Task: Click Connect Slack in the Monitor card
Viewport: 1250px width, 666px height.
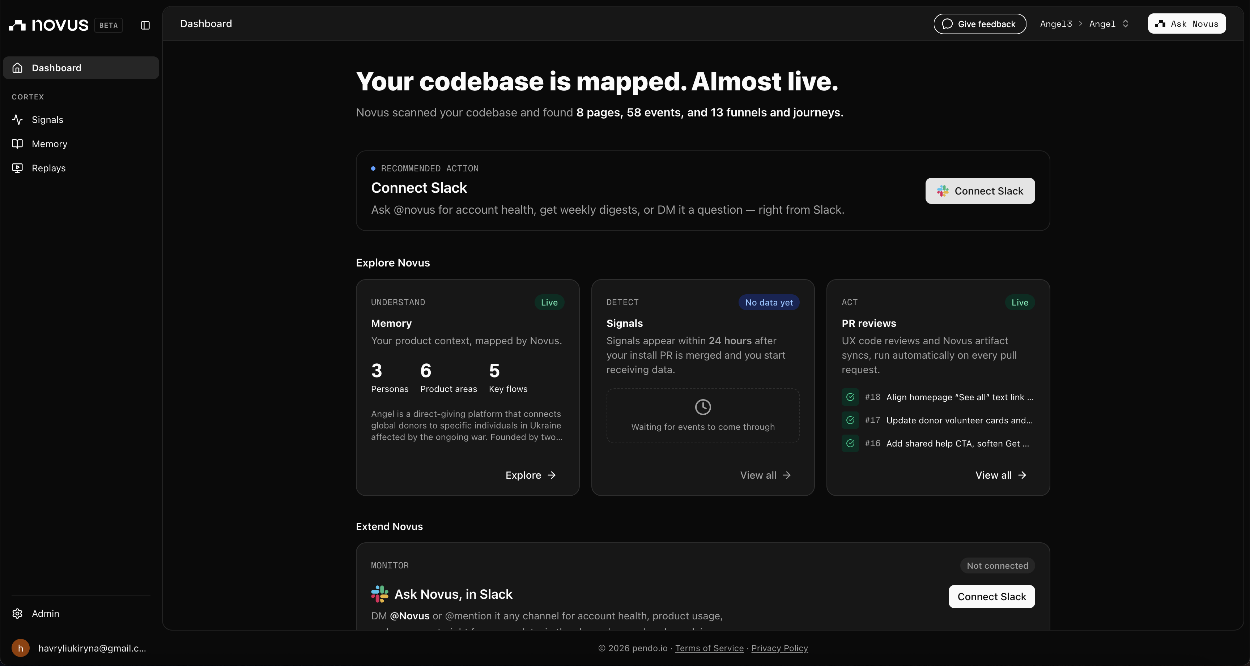Action: 992,597
